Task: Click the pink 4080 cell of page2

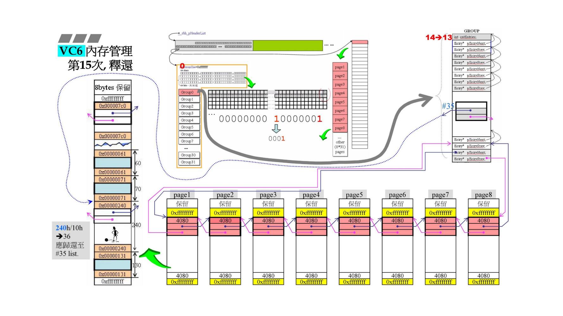Action: pyautogui.click(x=225, y=221)
